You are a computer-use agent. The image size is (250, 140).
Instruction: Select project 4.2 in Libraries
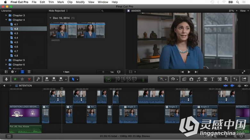click(x=24, y=29)
